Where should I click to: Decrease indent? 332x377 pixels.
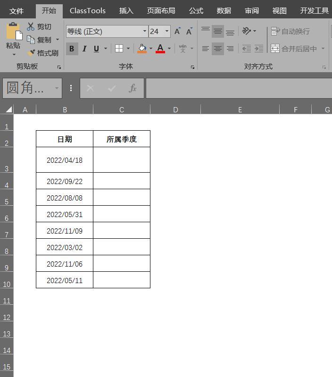point(247,49)
